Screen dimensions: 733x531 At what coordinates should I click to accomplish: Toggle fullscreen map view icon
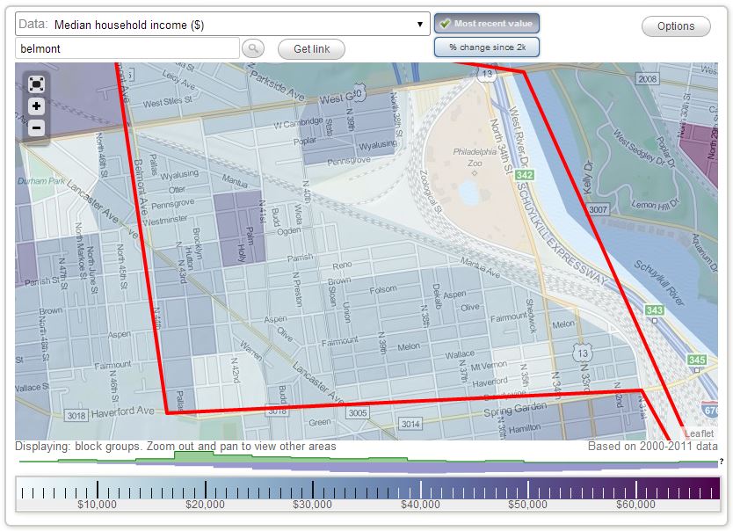point(37,84)
